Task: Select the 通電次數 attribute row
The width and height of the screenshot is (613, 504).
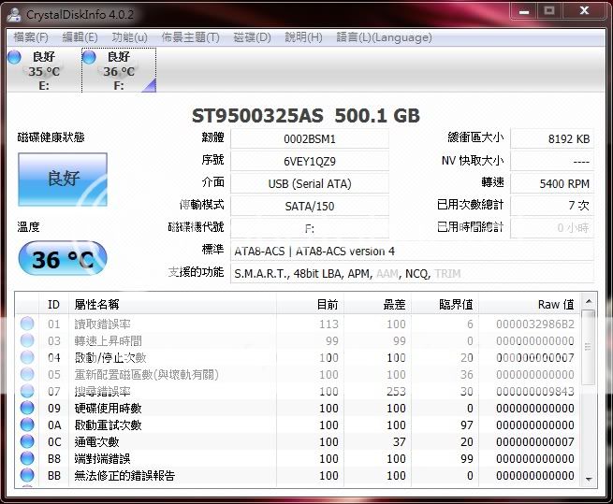Action: [x=298, y=441]
